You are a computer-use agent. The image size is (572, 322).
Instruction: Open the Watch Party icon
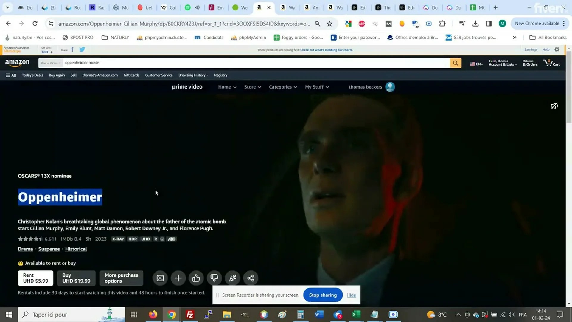(x=232, y=278)
